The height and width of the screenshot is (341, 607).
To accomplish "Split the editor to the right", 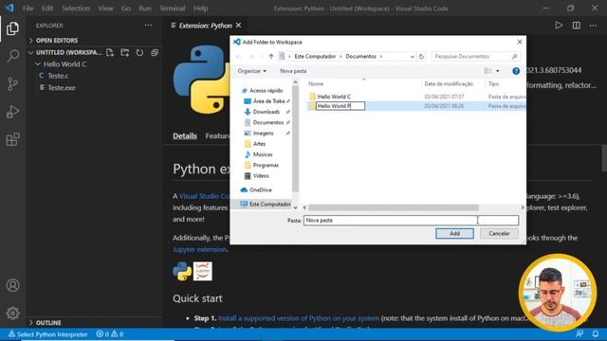I will (x=577, y=26).
